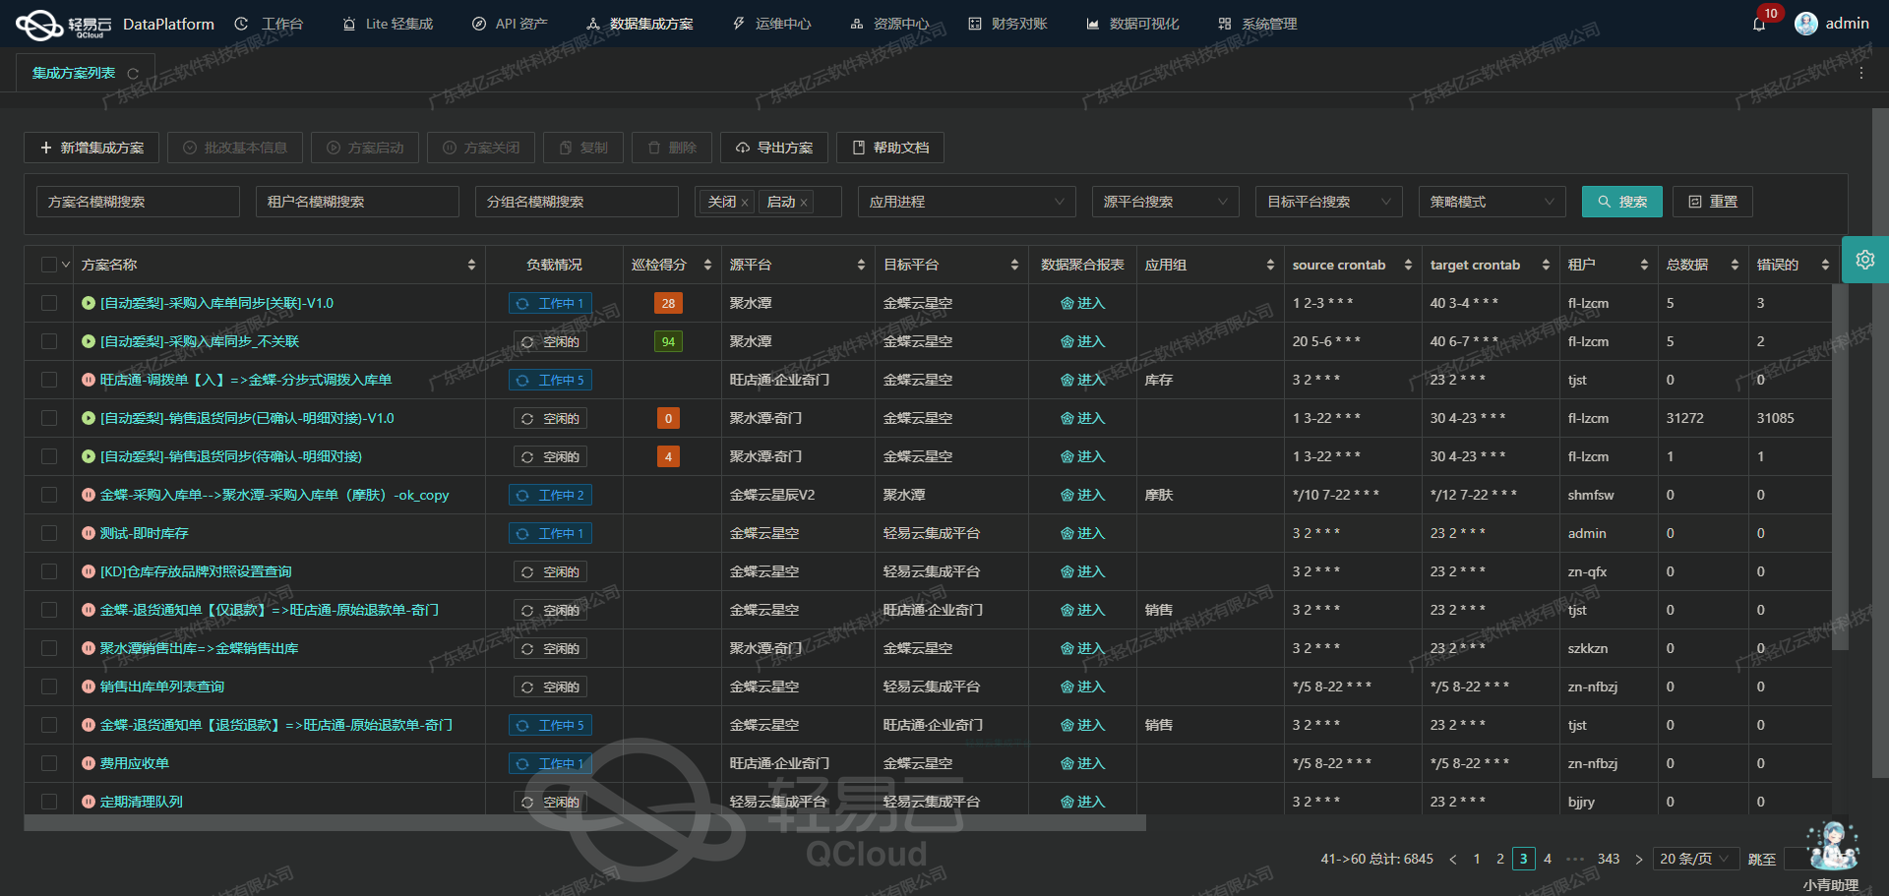The width and height of the screenshot is (1889, 896).
Task: Open the notification bell
Action: 1759,24
